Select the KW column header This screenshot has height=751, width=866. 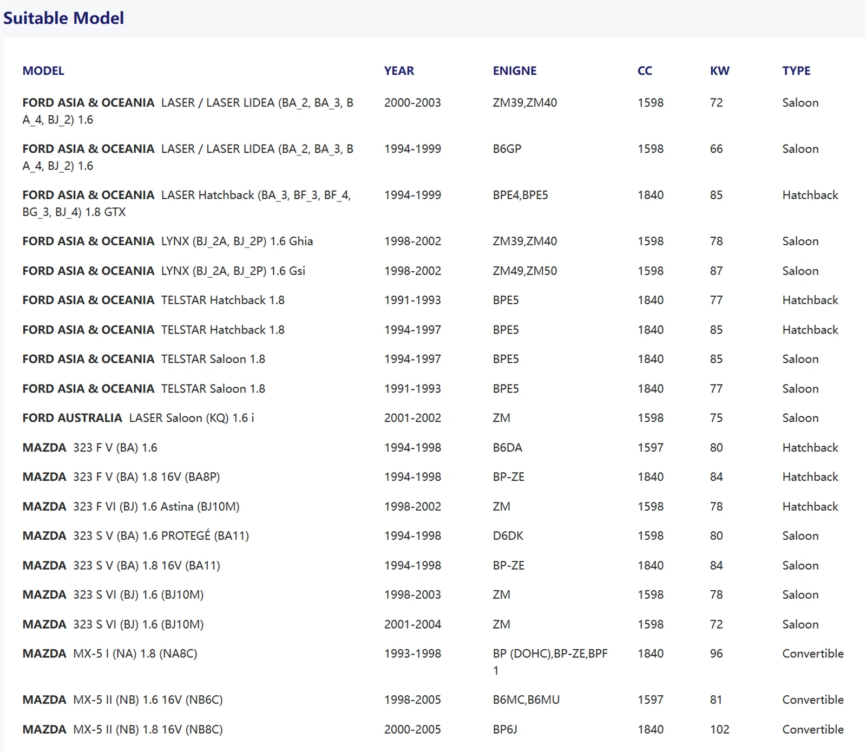(719, 70)
